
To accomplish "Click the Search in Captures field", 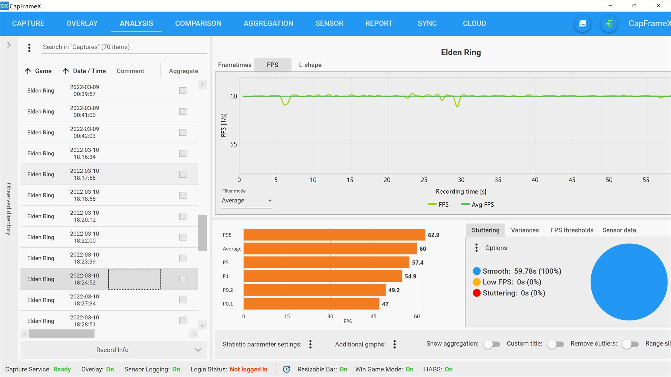I will 124,47.
